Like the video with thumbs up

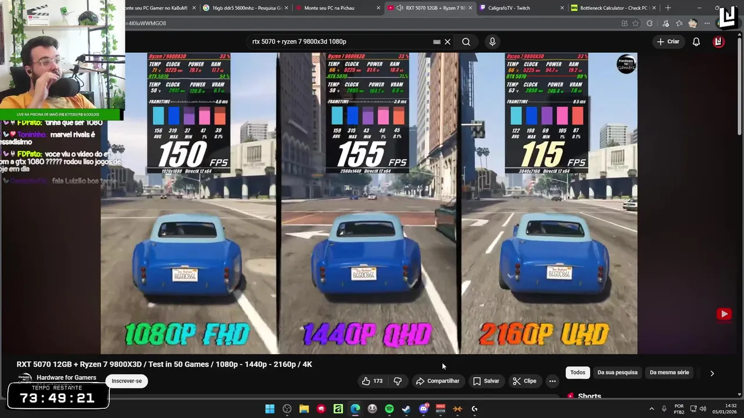373,381
